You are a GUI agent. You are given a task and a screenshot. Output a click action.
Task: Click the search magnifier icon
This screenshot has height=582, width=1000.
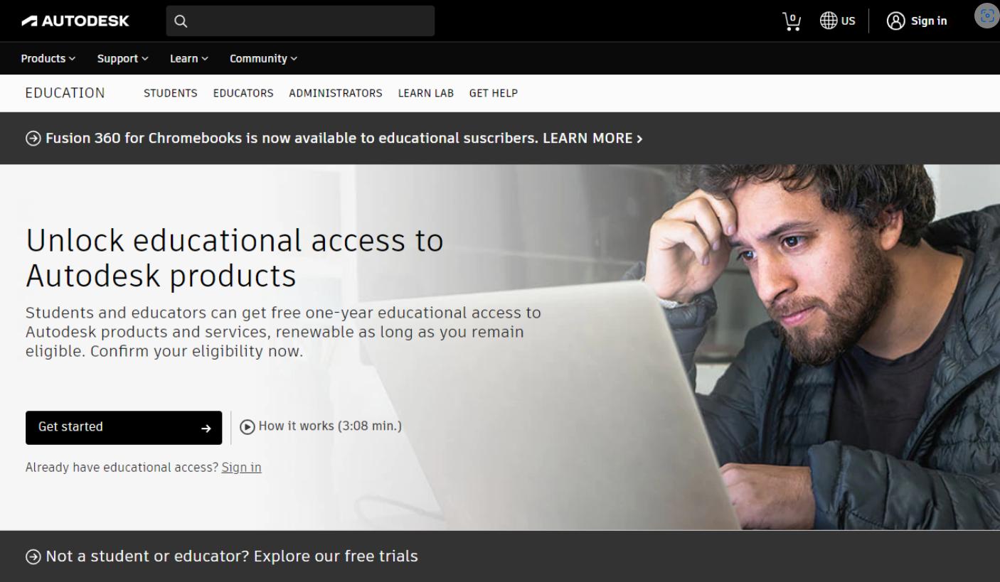[x=181, y=21]
